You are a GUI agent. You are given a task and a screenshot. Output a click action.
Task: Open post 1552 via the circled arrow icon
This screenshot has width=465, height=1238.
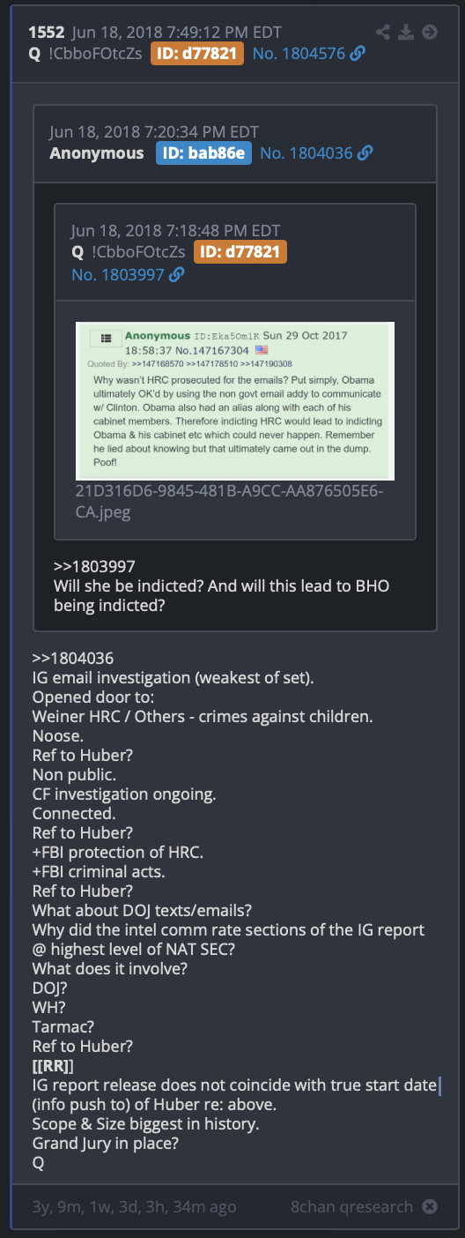430,33
